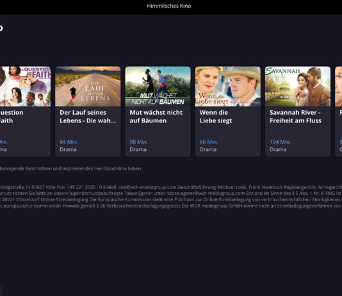Click Drama genre under Der Lauf seines Lebens

pyautogui.click(x=68, y=149)
